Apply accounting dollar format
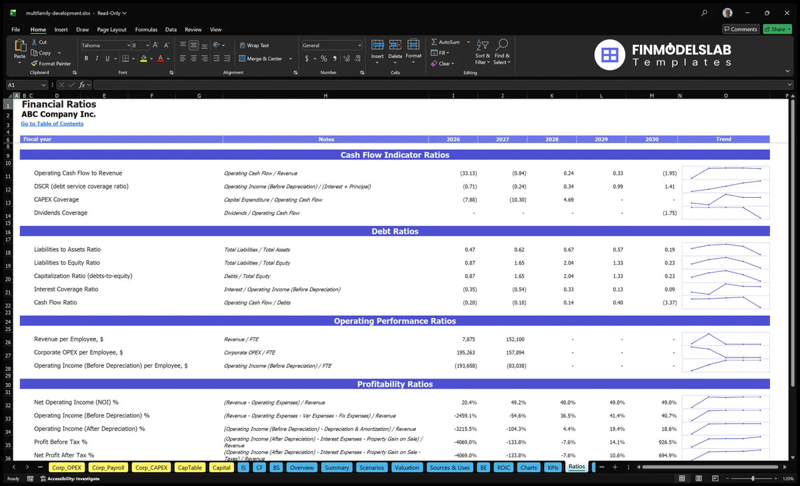The image size is (800, 486). pyautogui.click(x=307, y=59)
